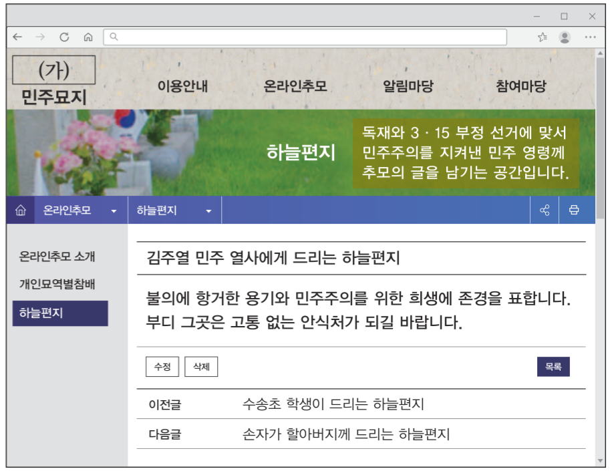The height and width of the screenshot is (473, 616).
Task: Click the page vertical scrollbar thumb
Action: point(600,138)
